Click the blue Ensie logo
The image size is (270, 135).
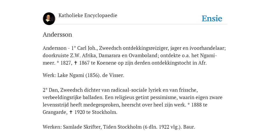tap(212, 18)
